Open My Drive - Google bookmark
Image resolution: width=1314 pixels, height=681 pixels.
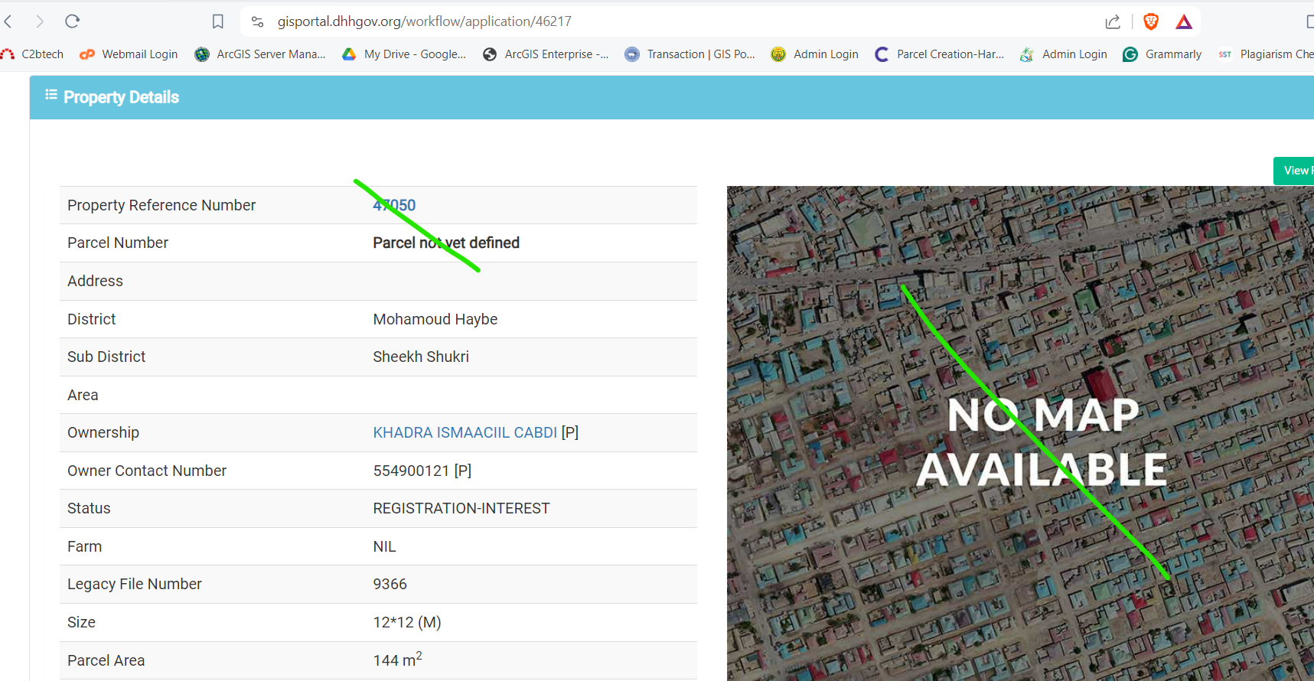click(404, 54)
